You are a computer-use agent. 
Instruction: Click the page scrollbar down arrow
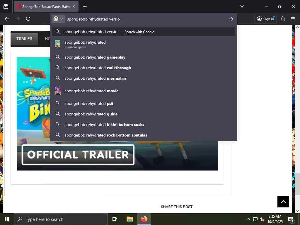click(297, 211)
